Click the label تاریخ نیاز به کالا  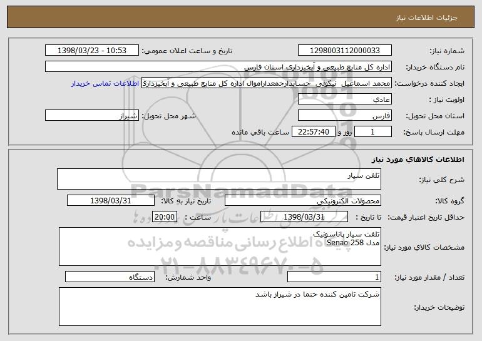pos(186,201)
